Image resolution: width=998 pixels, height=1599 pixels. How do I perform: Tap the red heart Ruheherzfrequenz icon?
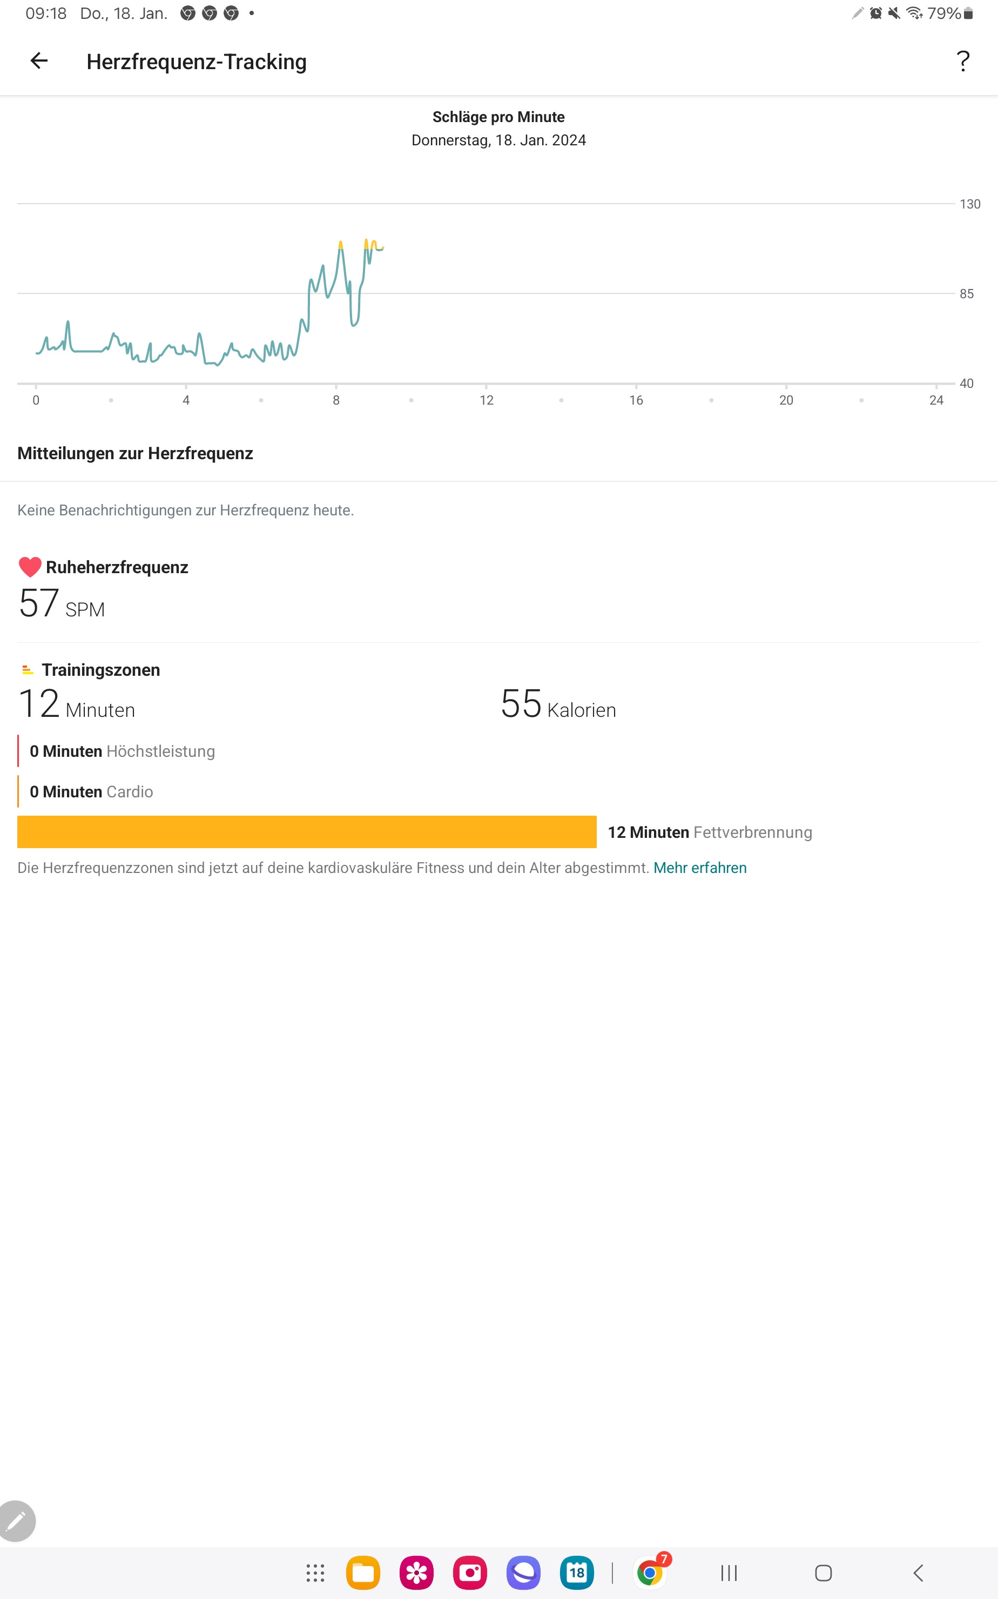tap(30, 567)
